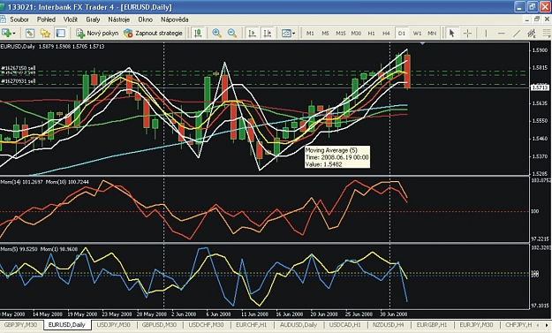Image resolution: width=552 pixels, height=333 pixels.
Task: Zoom in on the chart
Action: (x=217, y=33)
